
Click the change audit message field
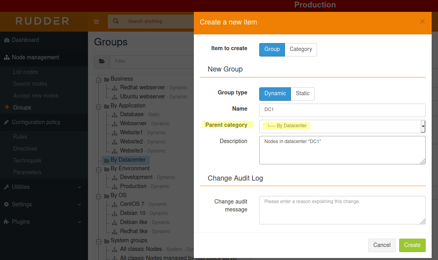click(x=342, y=209)
